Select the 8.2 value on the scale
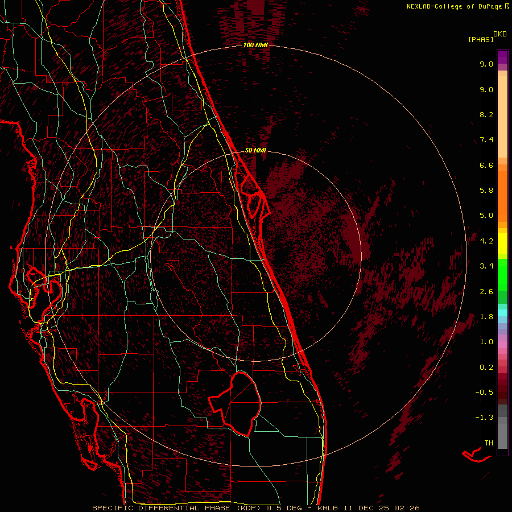Screen dimensions: 512x512 click(x=486, y=114)
